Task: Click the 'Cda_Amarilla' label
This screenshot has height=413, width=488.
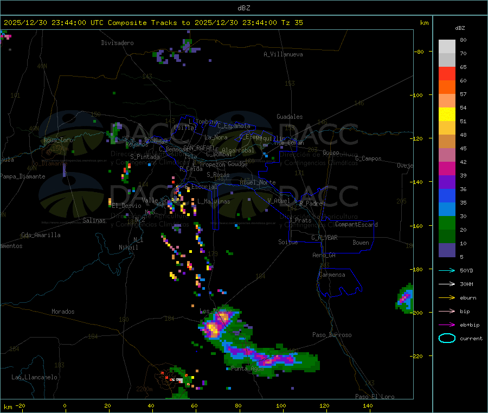Action: tap(41, 235)
